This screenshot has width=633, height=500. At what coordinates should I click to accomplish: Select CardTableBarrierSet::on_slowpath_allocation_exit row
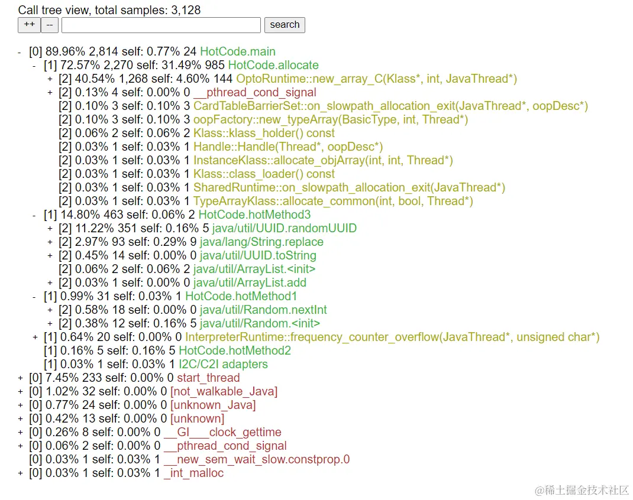(x=324, y=106)
